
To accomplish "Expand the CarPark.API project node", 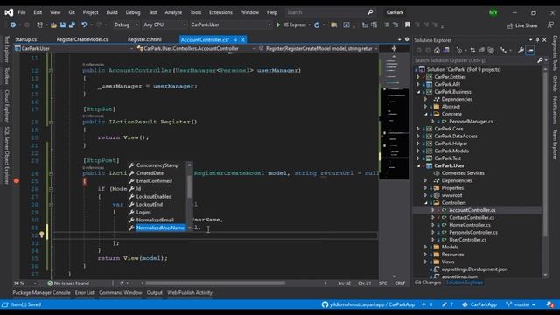I will pyautogui.click(x=418, y=84).
